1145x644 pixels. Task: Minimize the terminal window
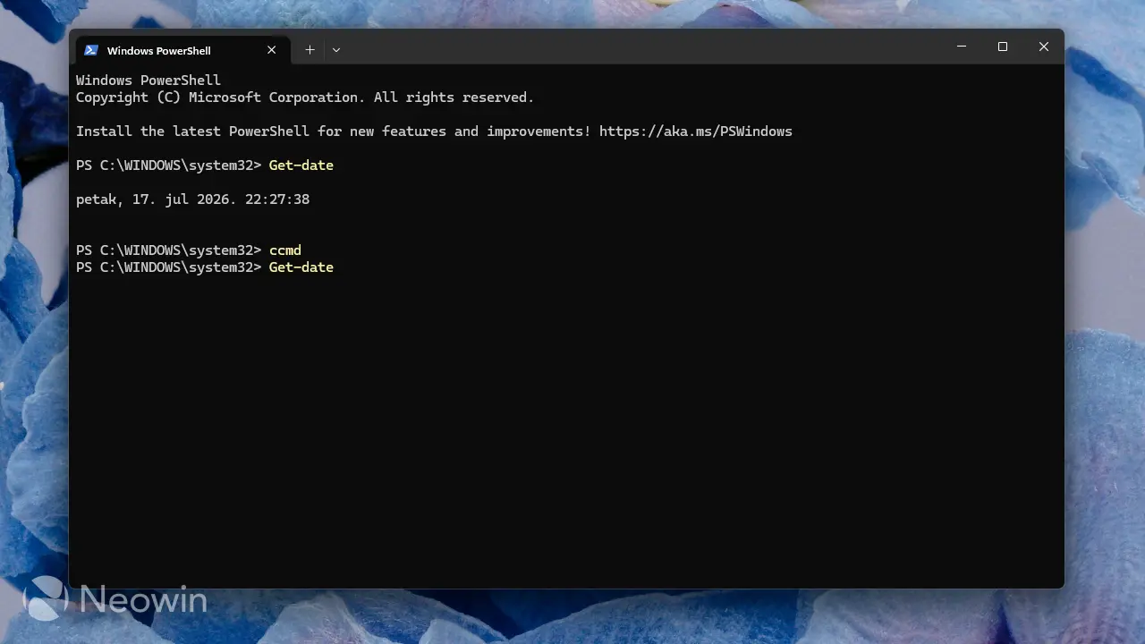pos(962,47)
